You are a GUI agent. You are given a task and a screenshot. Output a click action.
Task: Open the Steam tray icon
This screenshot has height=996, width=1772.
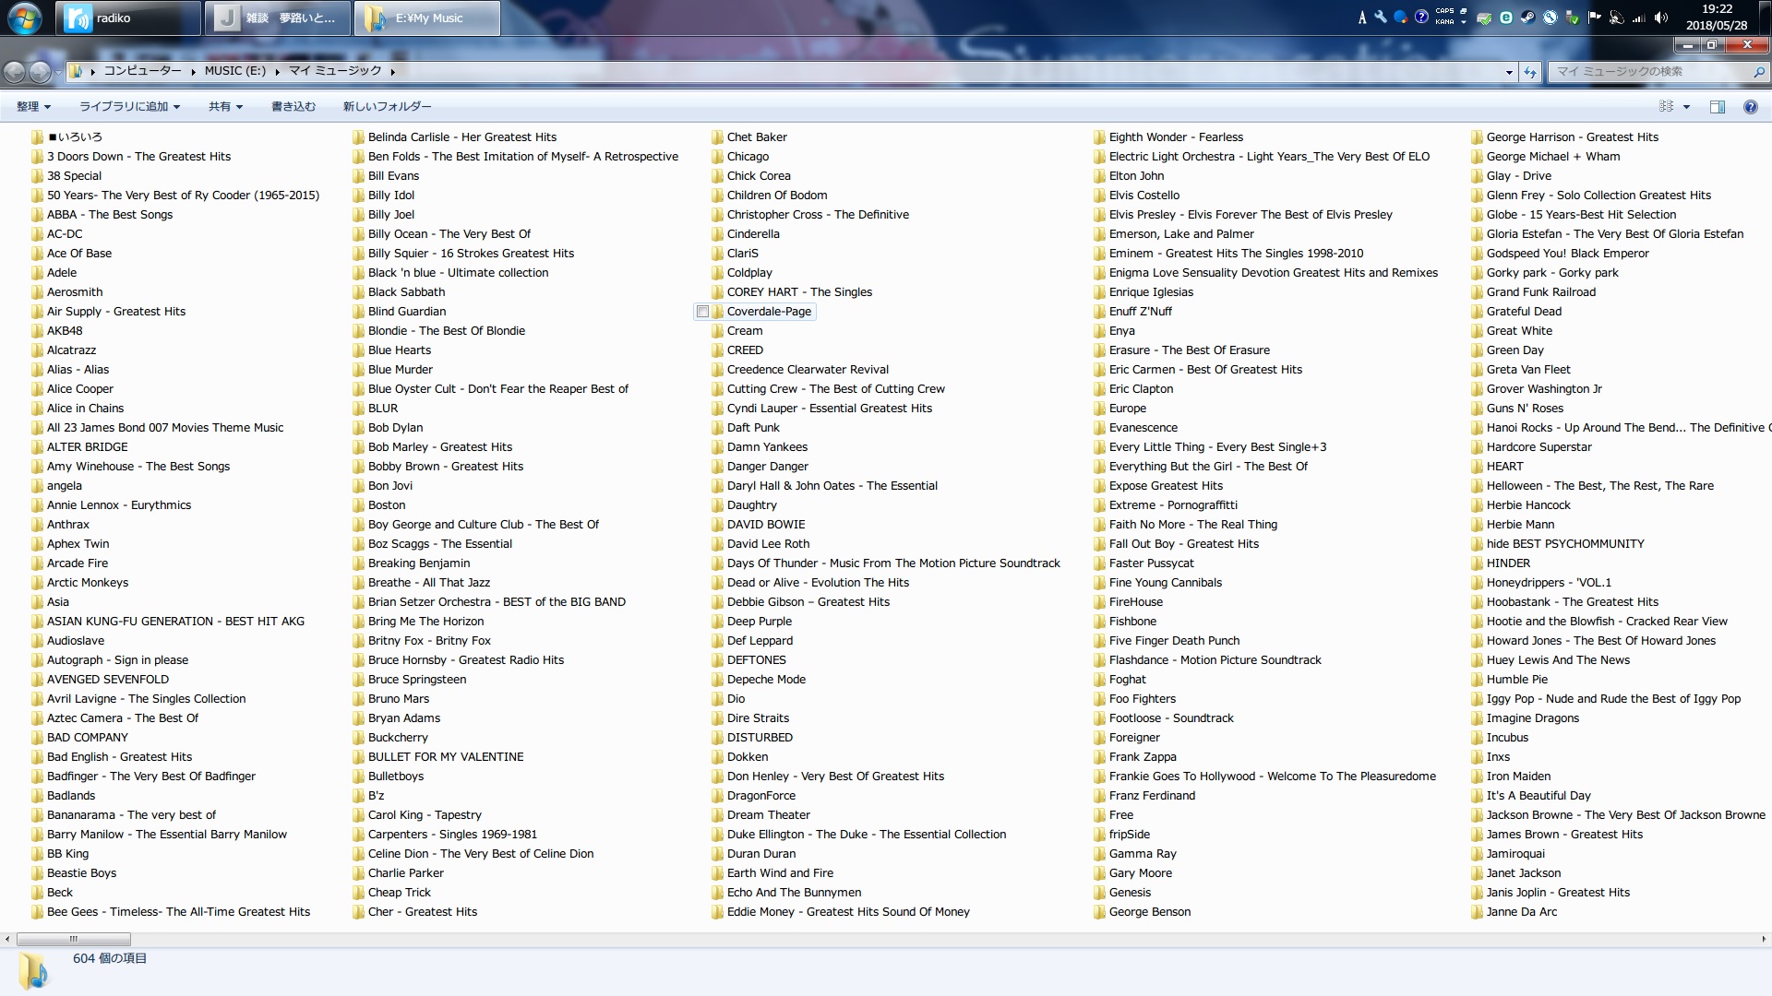(x=1528, y=18)
